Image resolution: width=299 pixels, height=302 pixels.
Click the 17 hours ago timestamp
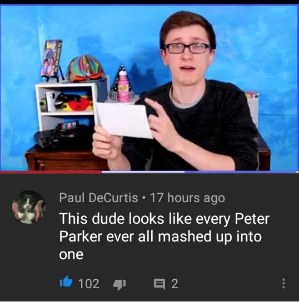[x=187, y=198]
